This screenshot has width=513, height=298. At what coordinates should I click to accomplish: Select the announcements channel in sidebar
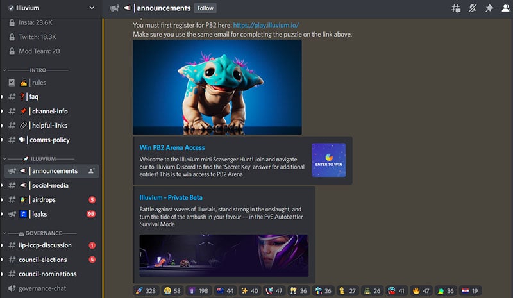pyautogui.click(x=52, y=171)
